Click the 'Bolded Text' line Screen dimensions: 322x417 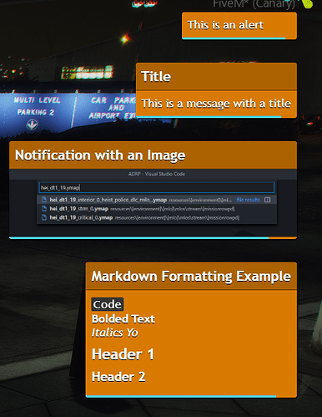(x=123, y=318)
